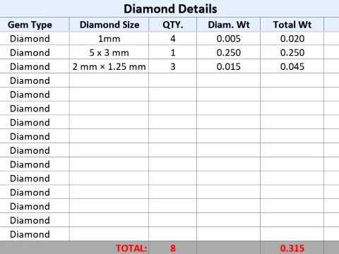The image size is (339, 254).
Task: Click the QTY. column header
Action: (x=173, y=25)
